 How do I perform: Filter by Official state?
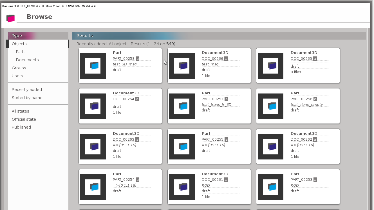click(x=24, y=119)
